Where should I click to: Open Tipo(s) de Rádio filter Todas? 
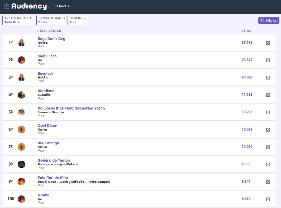(x=51, y=20)
